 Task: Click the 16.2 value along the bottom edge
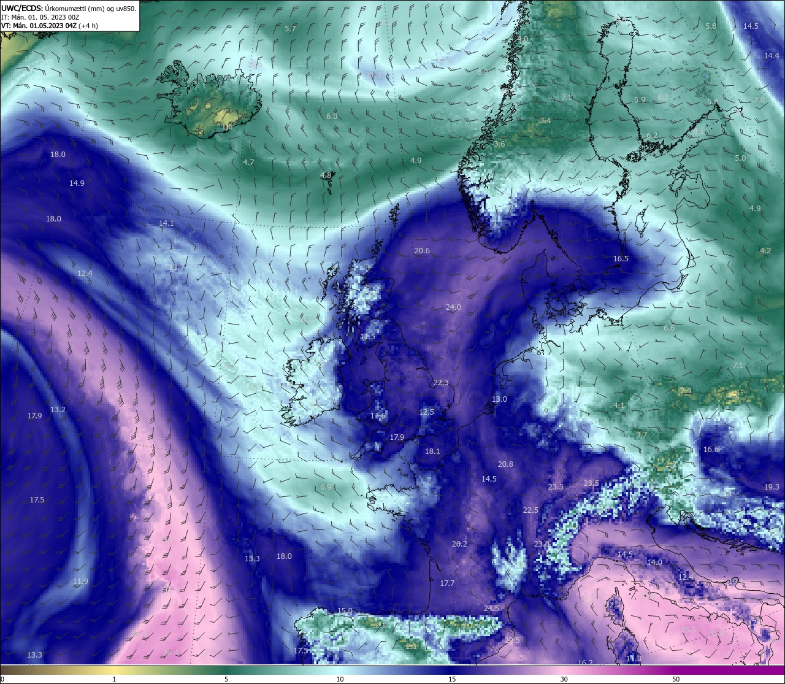[x=585, y=663]
